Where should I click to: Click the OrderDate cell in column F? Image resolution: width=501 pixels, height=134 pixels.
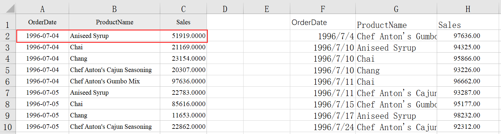323,22
